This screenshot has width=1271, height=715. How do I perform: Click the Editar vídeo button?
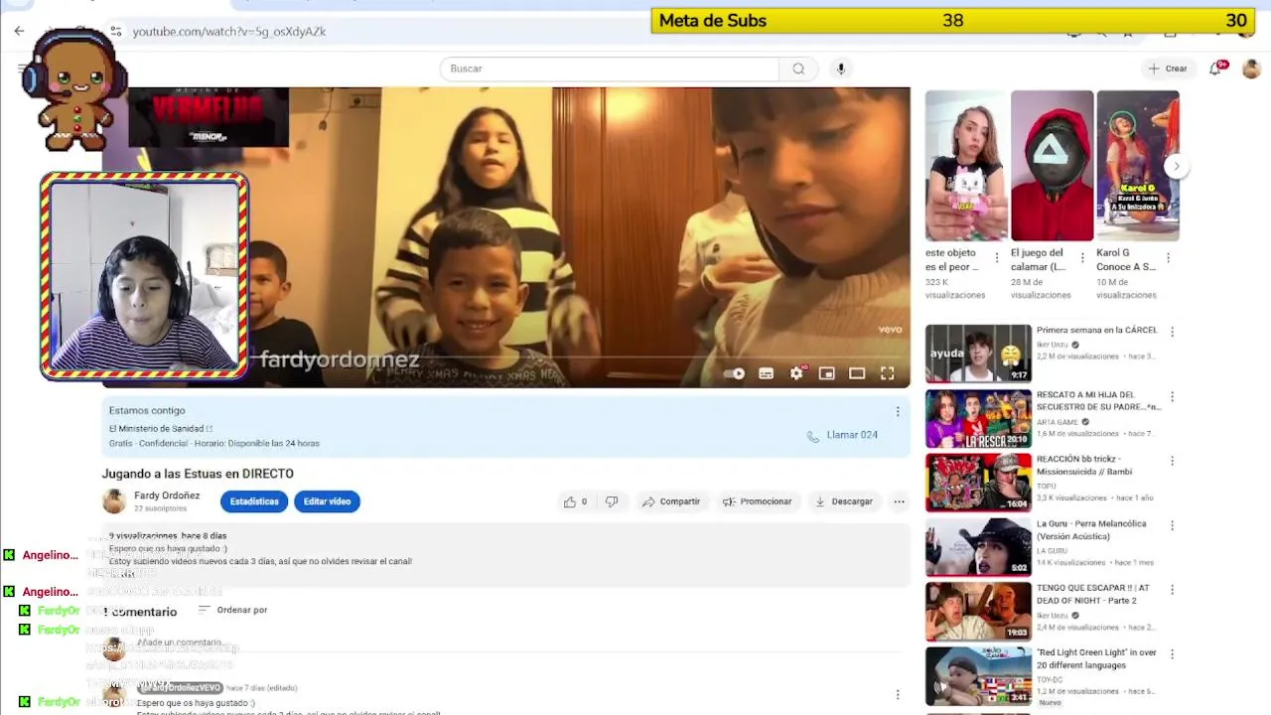pos(327,501)
